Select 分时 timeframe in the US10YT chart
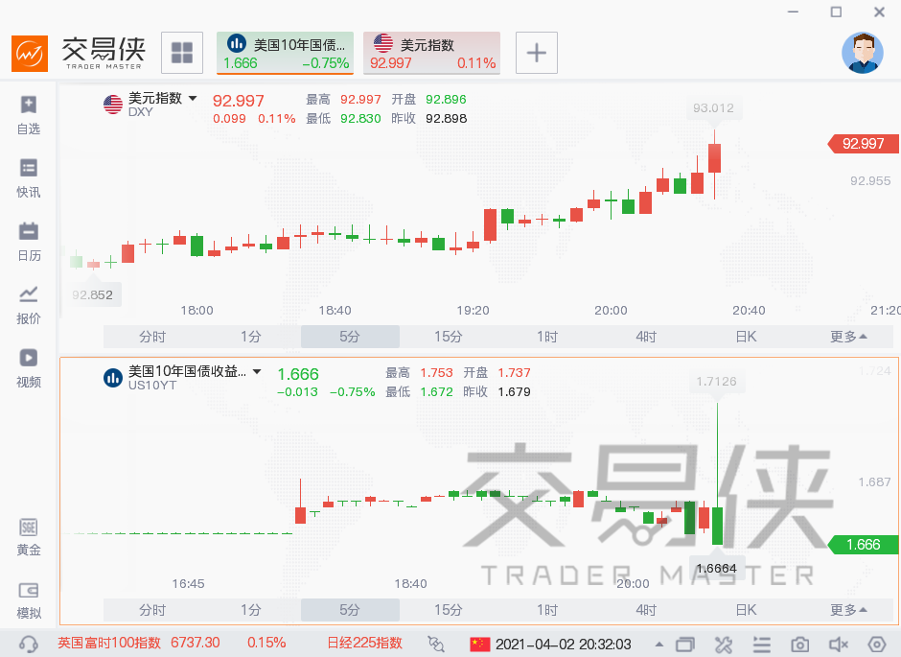 (152, 610)
